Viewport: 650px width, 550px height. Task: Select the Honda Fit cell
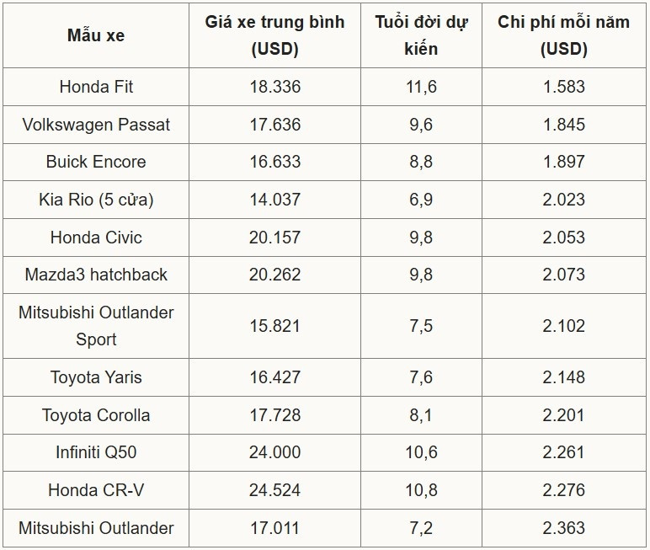pos(96,87)
